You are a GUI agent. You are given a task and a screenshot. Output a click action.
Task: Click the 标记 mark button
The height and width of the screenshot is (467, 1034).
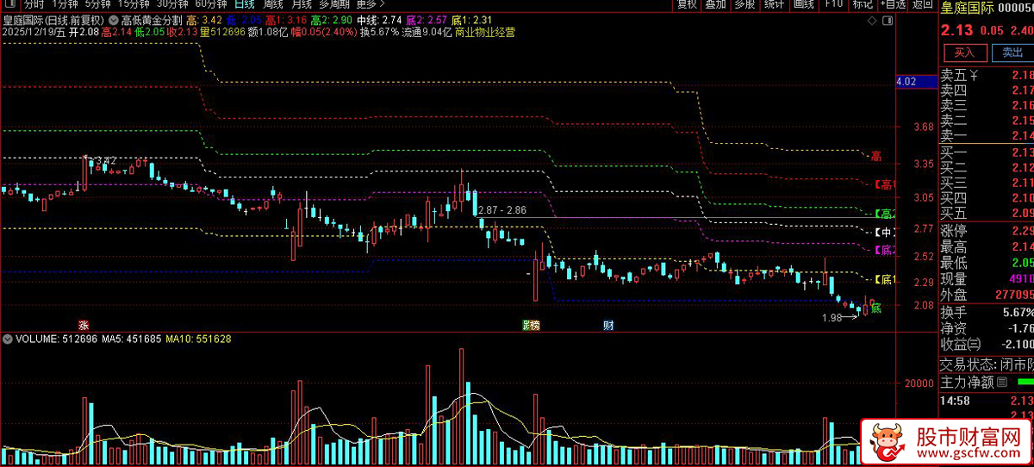[863, 4]
